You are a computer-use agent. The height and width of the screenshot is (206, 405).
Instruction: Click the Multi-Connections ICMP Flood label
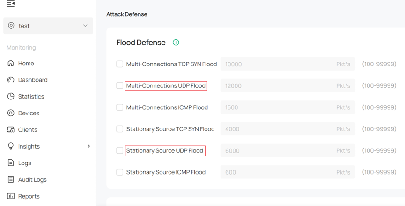pyautogui.click(x=167, y=107)
